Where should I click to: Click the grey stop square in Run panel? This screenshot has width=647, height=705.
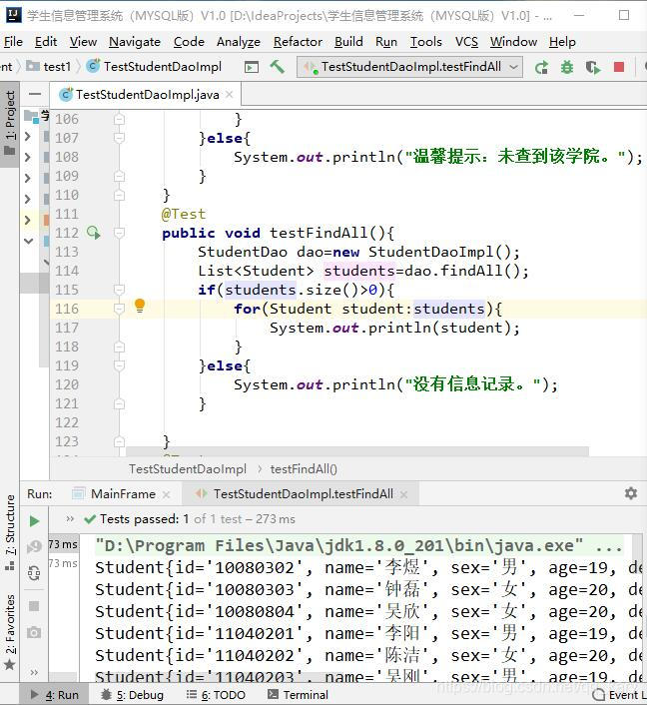click(x=34, y=606)
